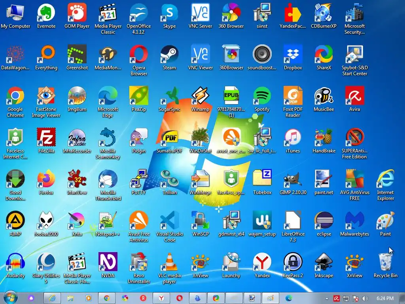Open the Action Center flag tray icon
The width and height of the screenshot is (405, 304).
356,298
